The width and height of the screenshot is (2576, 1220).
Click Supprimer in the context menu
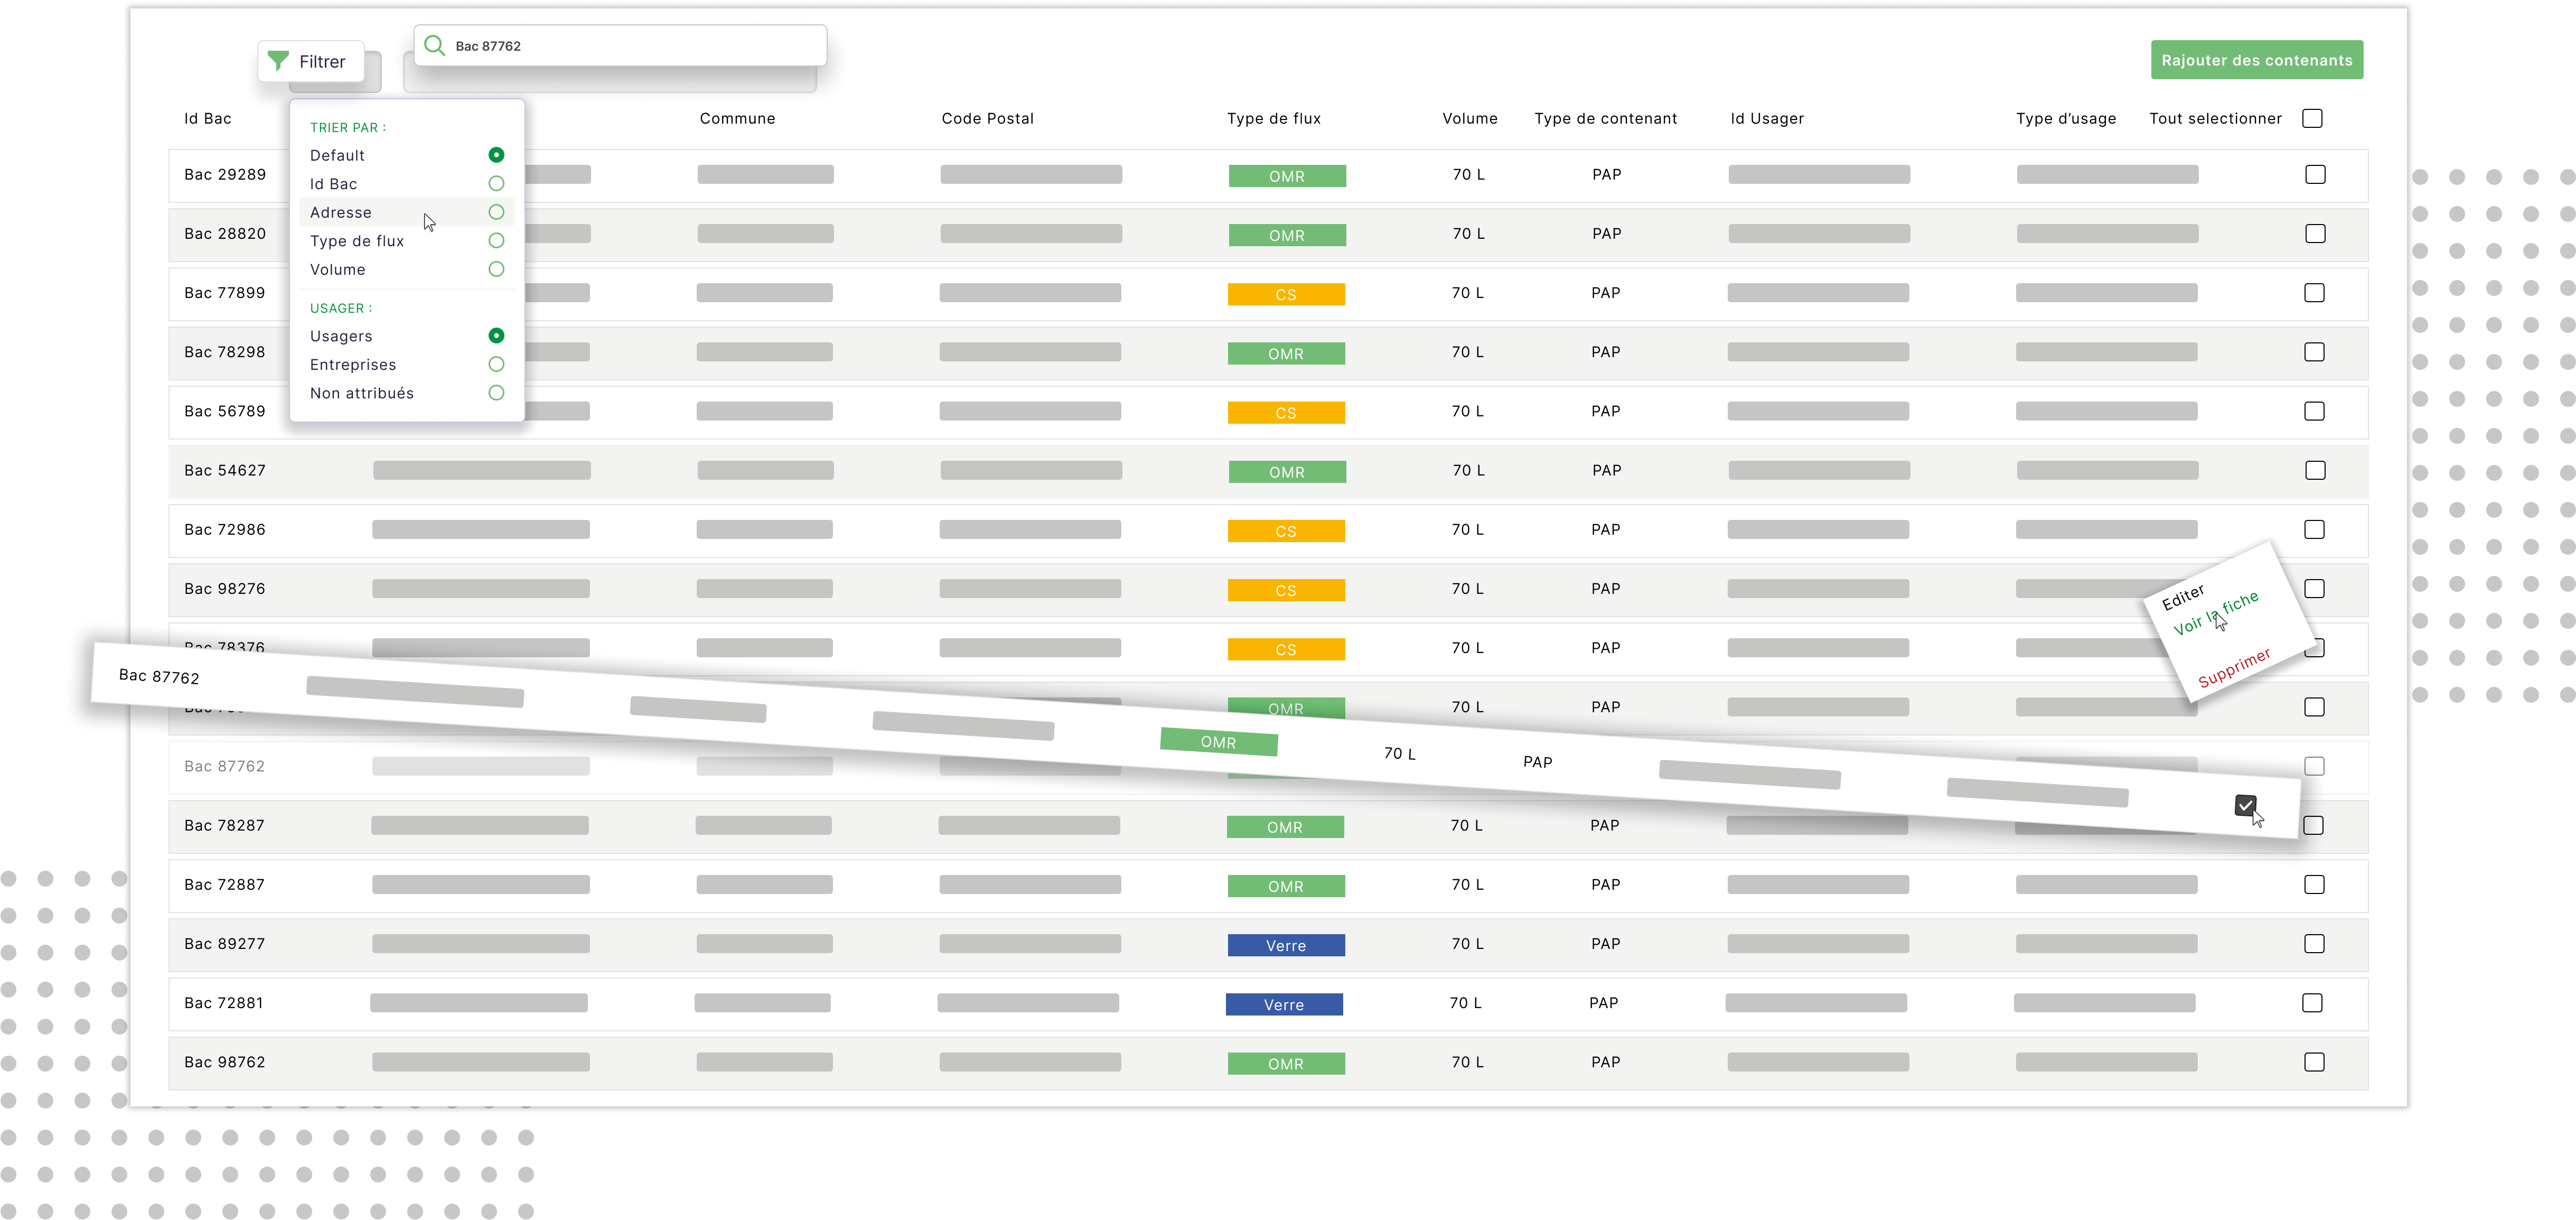click(x=2233, y=667)
